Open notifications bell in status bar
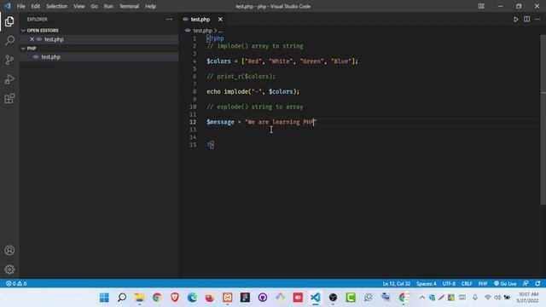The image size is (546, 307). coord(537,284)
